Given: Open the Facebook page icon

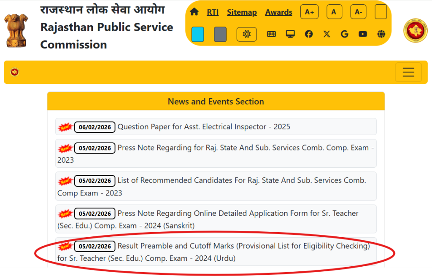Looking at the screenshot, I should tap(308, 34).
